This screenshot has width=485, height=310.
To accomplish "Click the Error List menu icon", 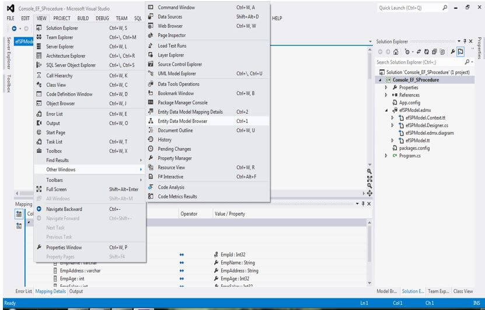I will [39, 114].
